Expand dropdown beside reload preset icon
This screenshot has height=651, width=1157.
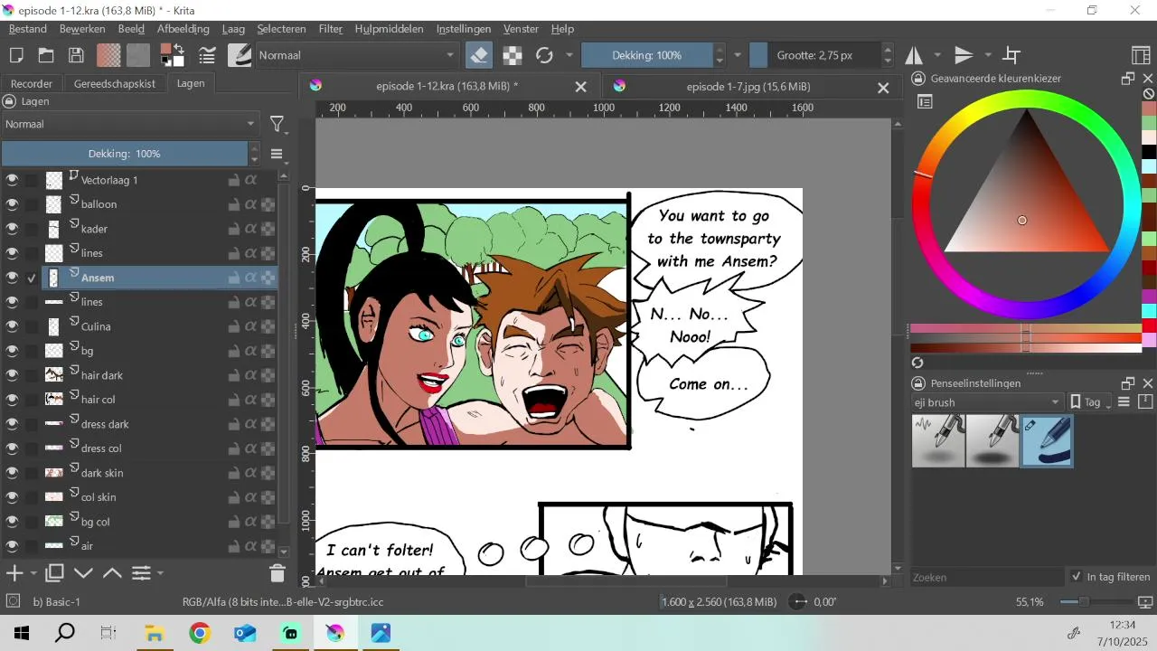[569, 55]
